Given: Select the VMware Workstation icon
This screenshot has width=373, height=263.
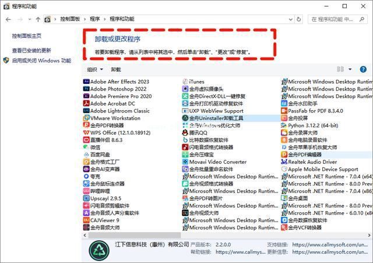Looking at the screenshot, I should 86,118.
